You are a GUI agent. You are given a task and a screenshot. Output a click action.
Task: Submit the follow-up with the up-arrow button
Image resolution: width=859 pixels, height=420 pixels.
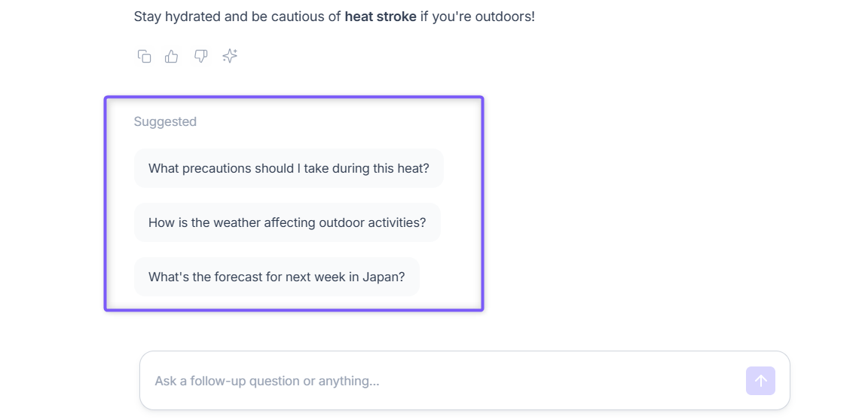760,381
